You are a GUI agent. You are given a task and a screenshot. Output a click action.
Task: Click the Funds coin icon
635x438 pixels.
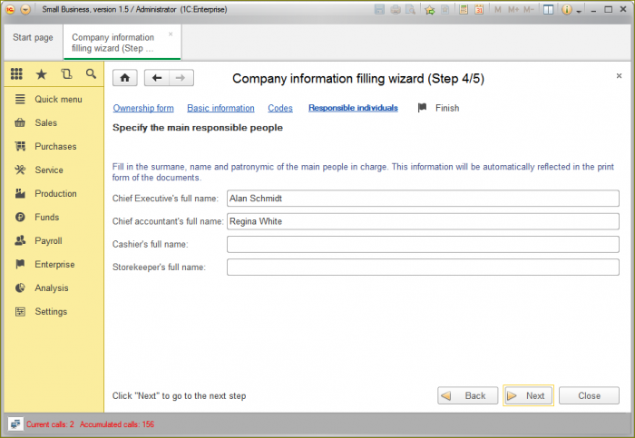click(20, 217)
